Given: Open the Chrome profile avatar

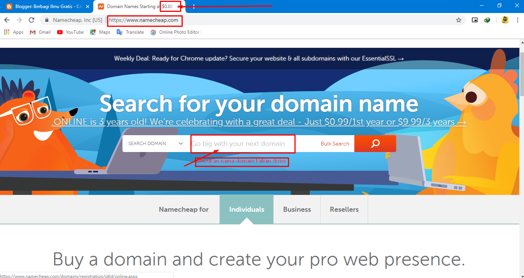Looking at the screenshot, I should click(505, 20).
